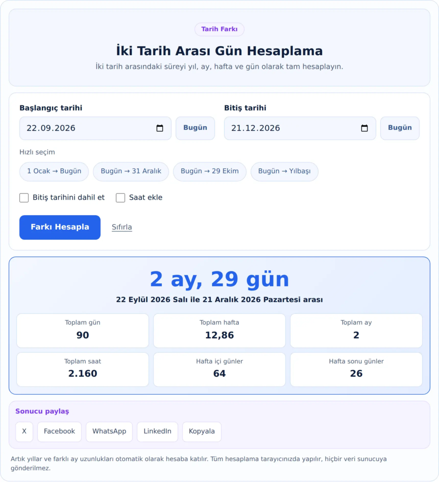This screenshot has height=482, width=439.
Task: Open calendar picker for Bitiş tarihi
Action: click(364, 128)
